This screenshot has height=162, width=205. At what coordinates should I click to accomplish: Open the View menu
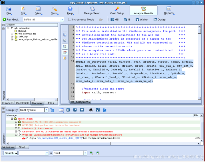[x=39, y=11]
